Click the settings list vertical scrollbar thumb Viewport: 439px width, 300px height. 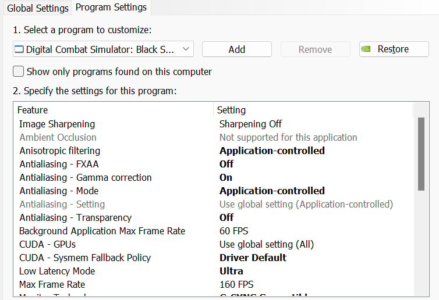pos(421,154)
